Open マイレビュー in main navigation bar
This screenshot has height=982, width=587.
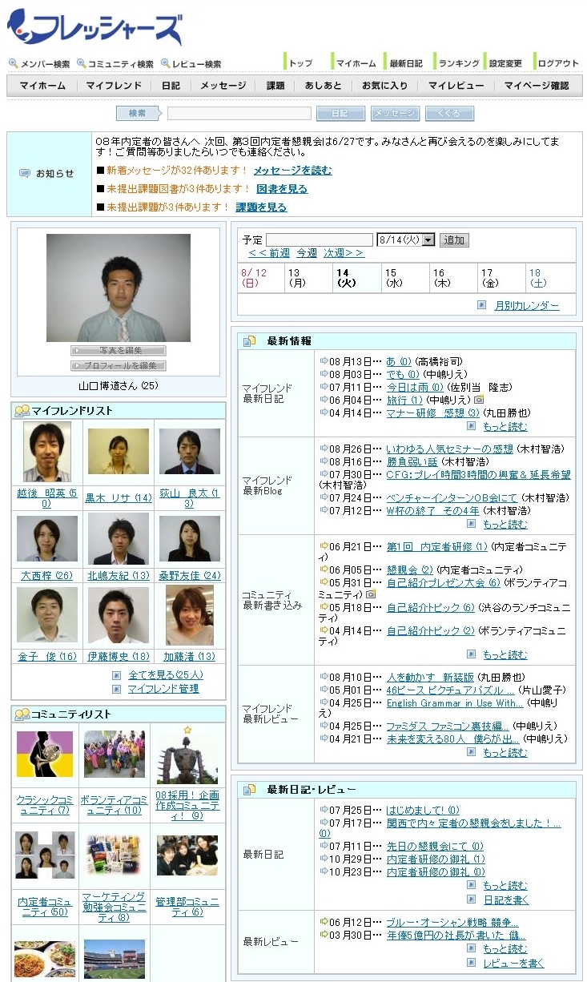[456, 86]
